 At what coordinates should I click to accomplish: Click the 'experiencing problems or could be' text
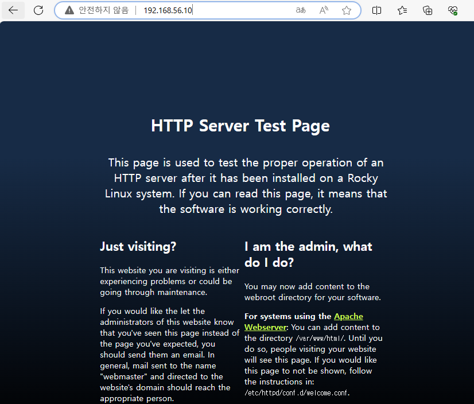coord(166,281)
